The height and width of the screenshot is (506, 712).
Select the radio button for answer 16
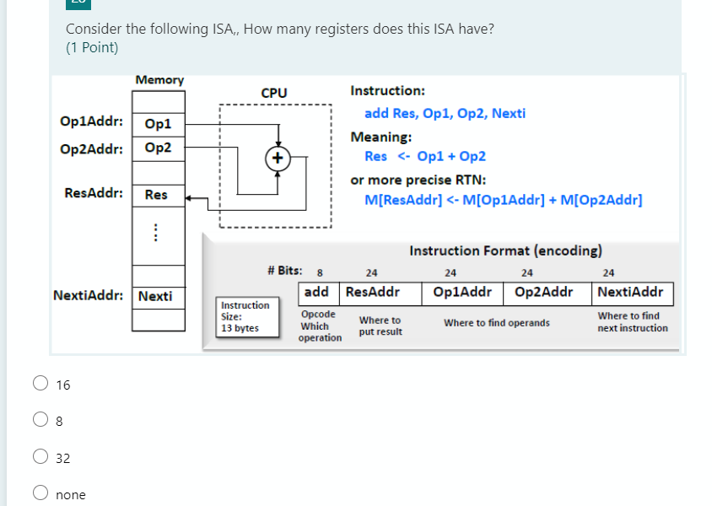coord(40,383)
